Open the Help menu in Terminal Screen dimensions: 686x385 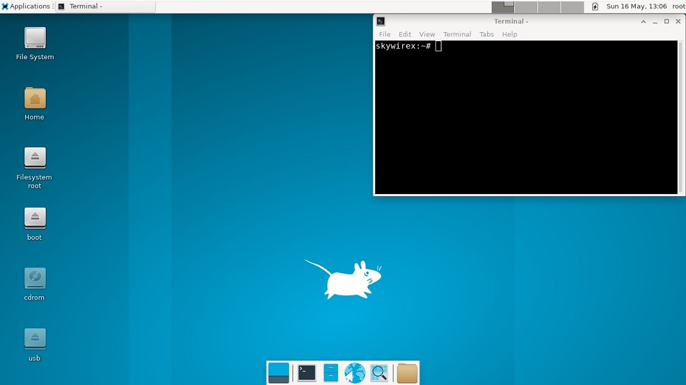(x=509, y=34)
